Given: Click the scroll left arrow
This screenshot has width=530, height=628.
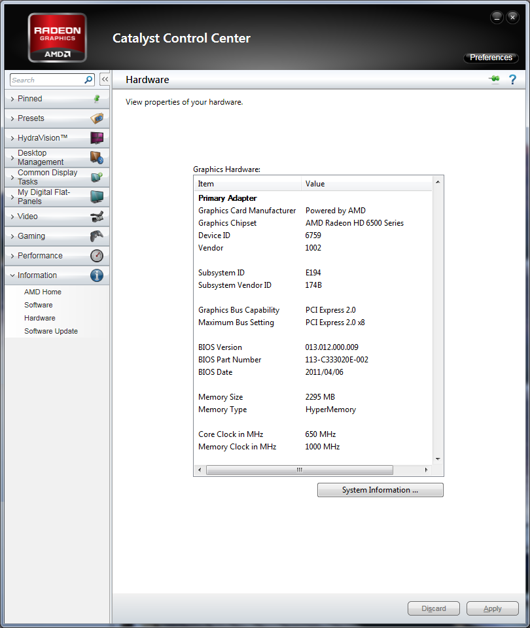Looking at the screenshot, I should [200, 470].
